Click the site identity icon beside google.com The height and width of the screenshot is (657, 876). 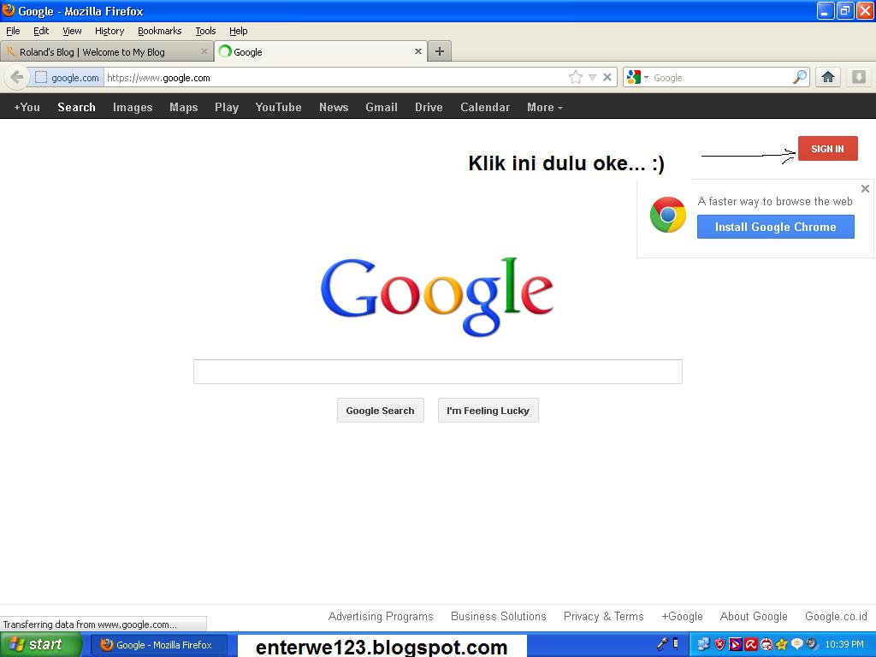pos(41,78)
